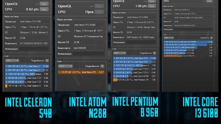Screen dimensions: 221x124
Task: Click the processor value Intel Celeron CPU 540
Action: pyautogui.click(x=30, y=21)
